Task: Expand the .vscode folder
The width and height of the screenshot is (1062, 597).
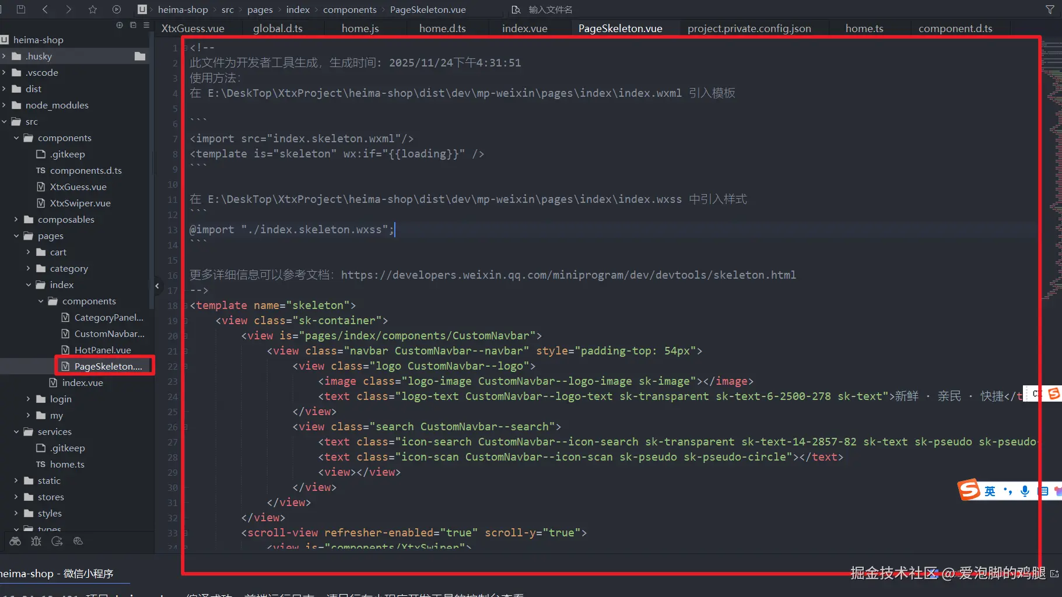Action: click(x=4, y=72)
